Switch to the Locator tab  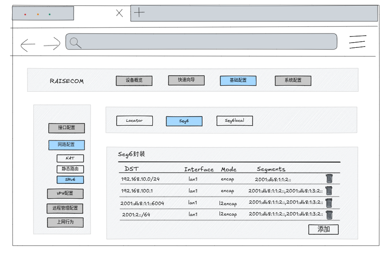point(135,120)
